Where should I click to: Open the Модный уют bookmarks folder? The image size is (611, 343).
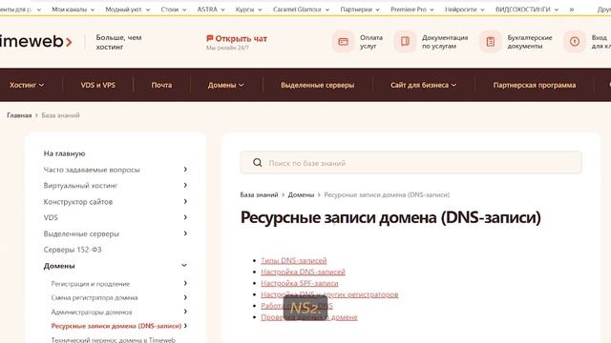click(x=127, y=10)
